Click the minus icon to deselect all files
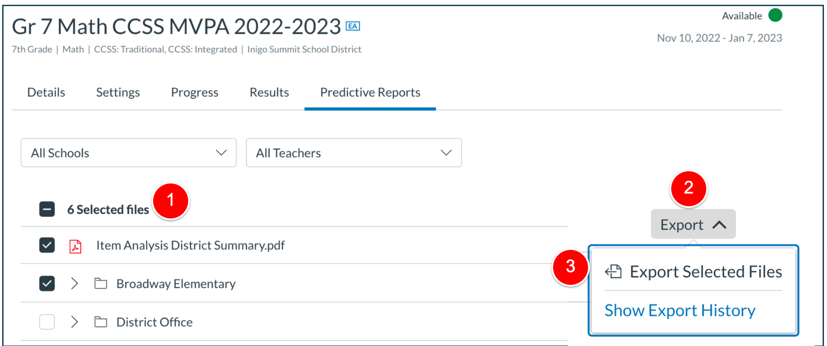The height and width of the screenshot is (346, 827). click(x=46, y=209)
